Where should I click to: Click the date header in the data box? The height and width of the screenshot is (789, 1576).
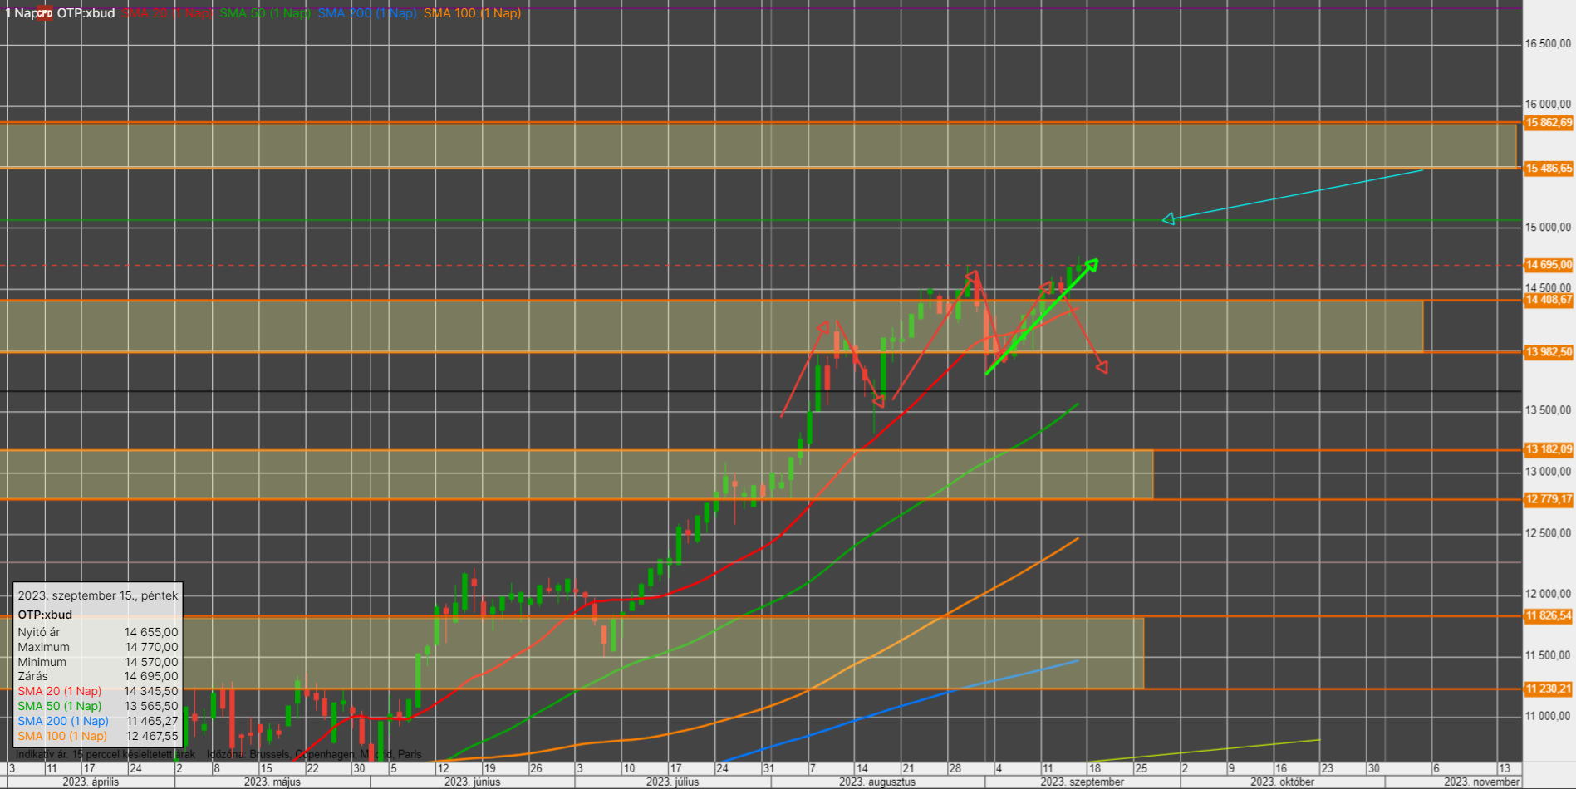[x=97, y=595]
